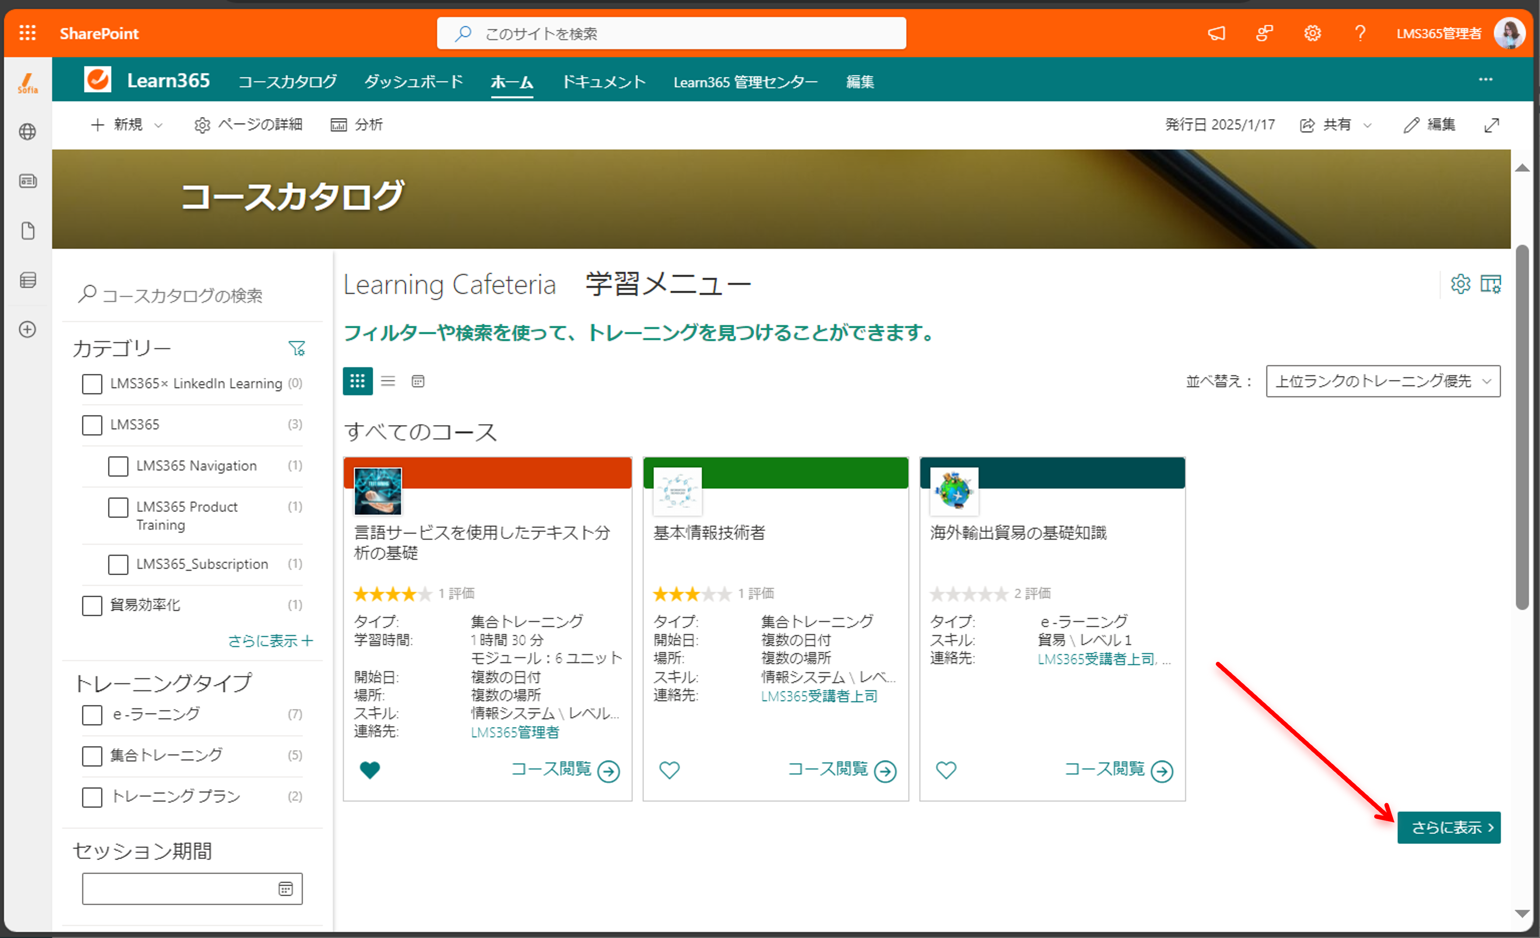Open the ダッシュボード navigation item
The height and width of the screenshot is (938, 1540).
coord(414,81)
